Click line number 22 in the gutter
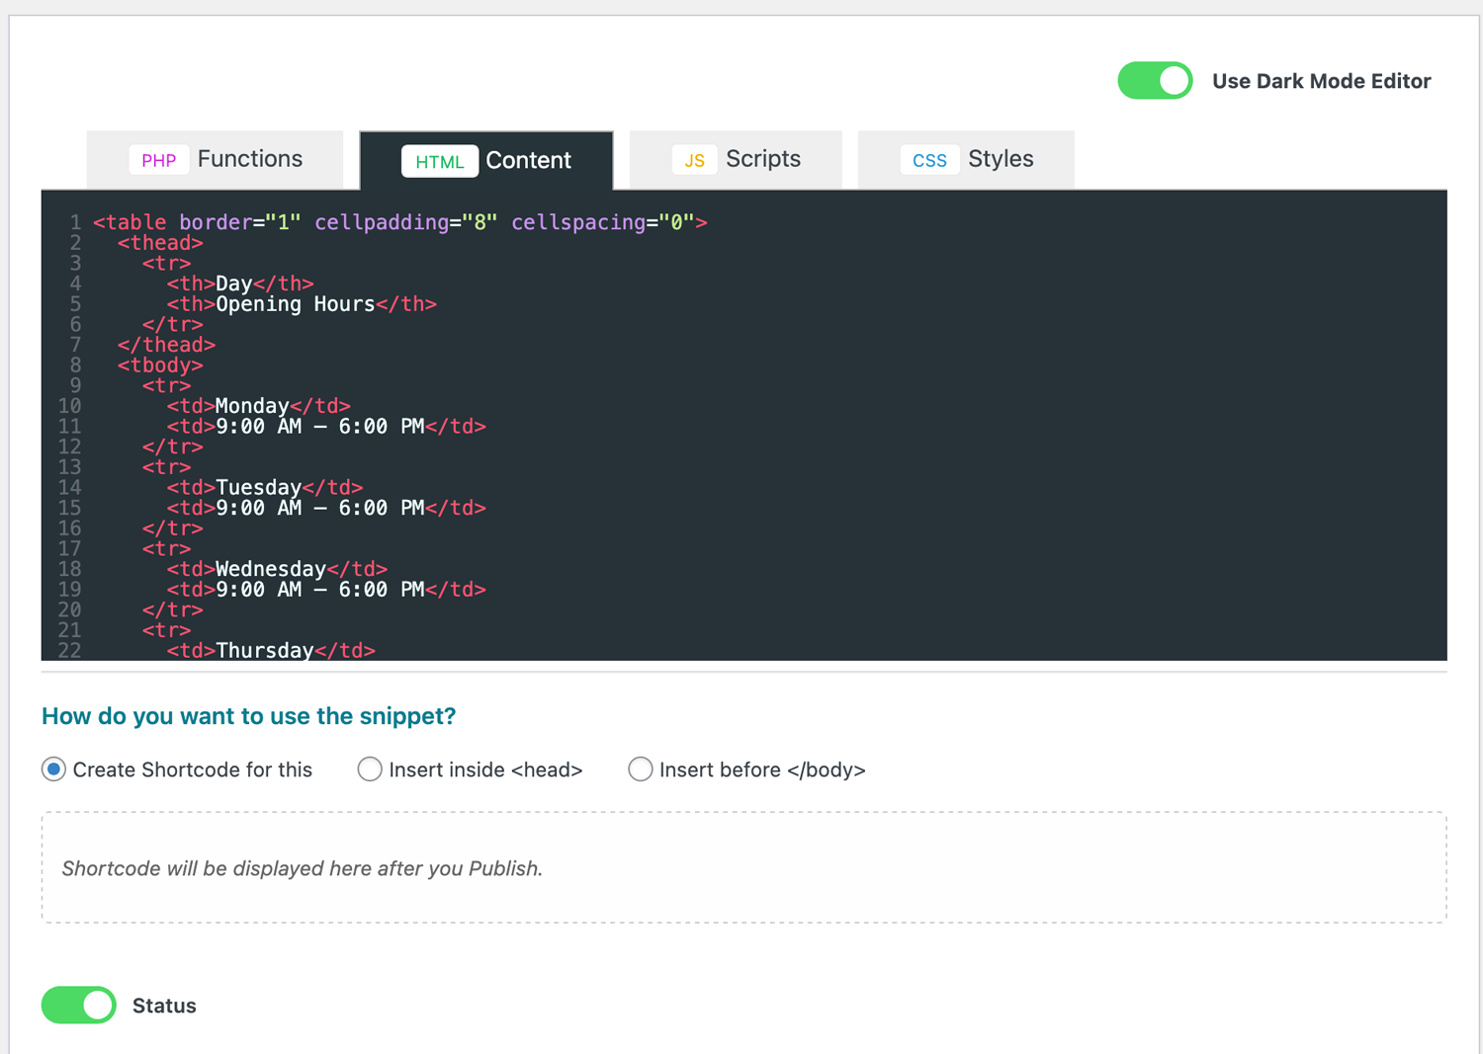Image resolution: width=1483 pixels, height=1054 pixels. pyautogui.click(x=69, y=650)
